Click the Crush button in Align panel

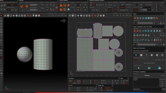(x=152, y=40)
